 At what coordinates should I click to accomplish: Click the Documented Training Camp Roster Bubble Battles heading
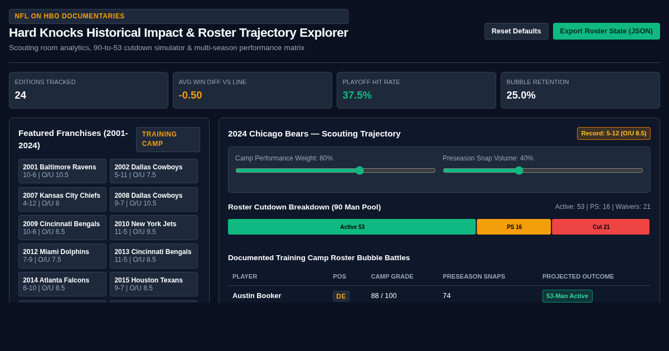tap(319, 258)
